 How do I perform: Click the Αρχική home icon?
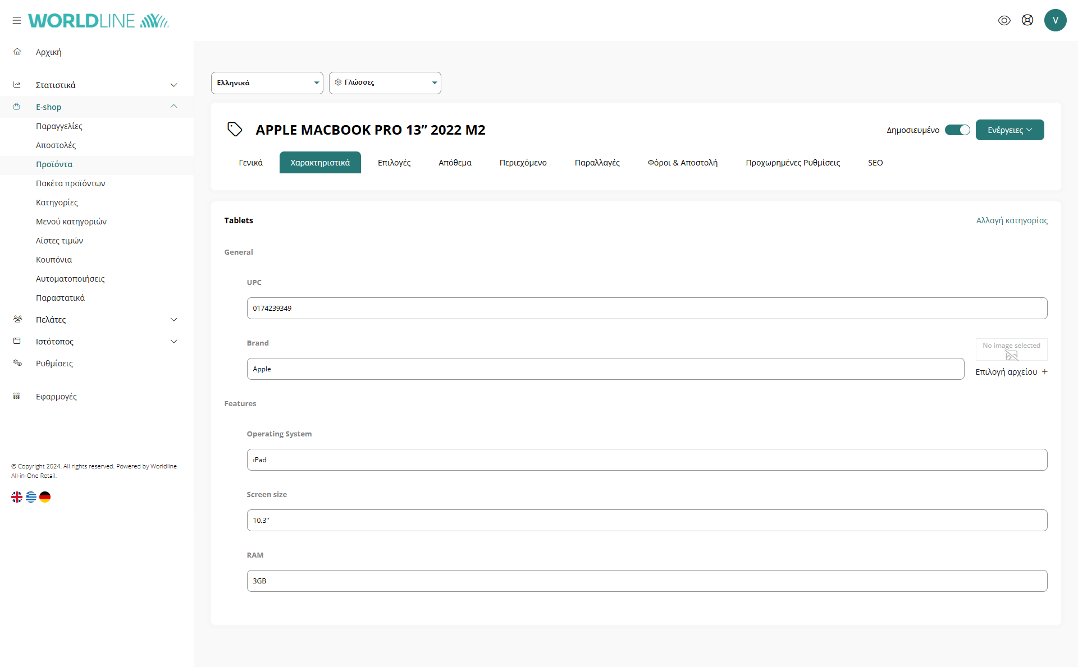point(17,52)
